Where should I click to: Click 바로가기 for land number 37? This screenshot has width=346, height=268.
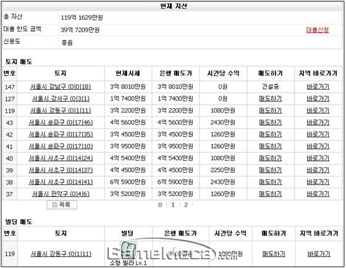[318, 194]
